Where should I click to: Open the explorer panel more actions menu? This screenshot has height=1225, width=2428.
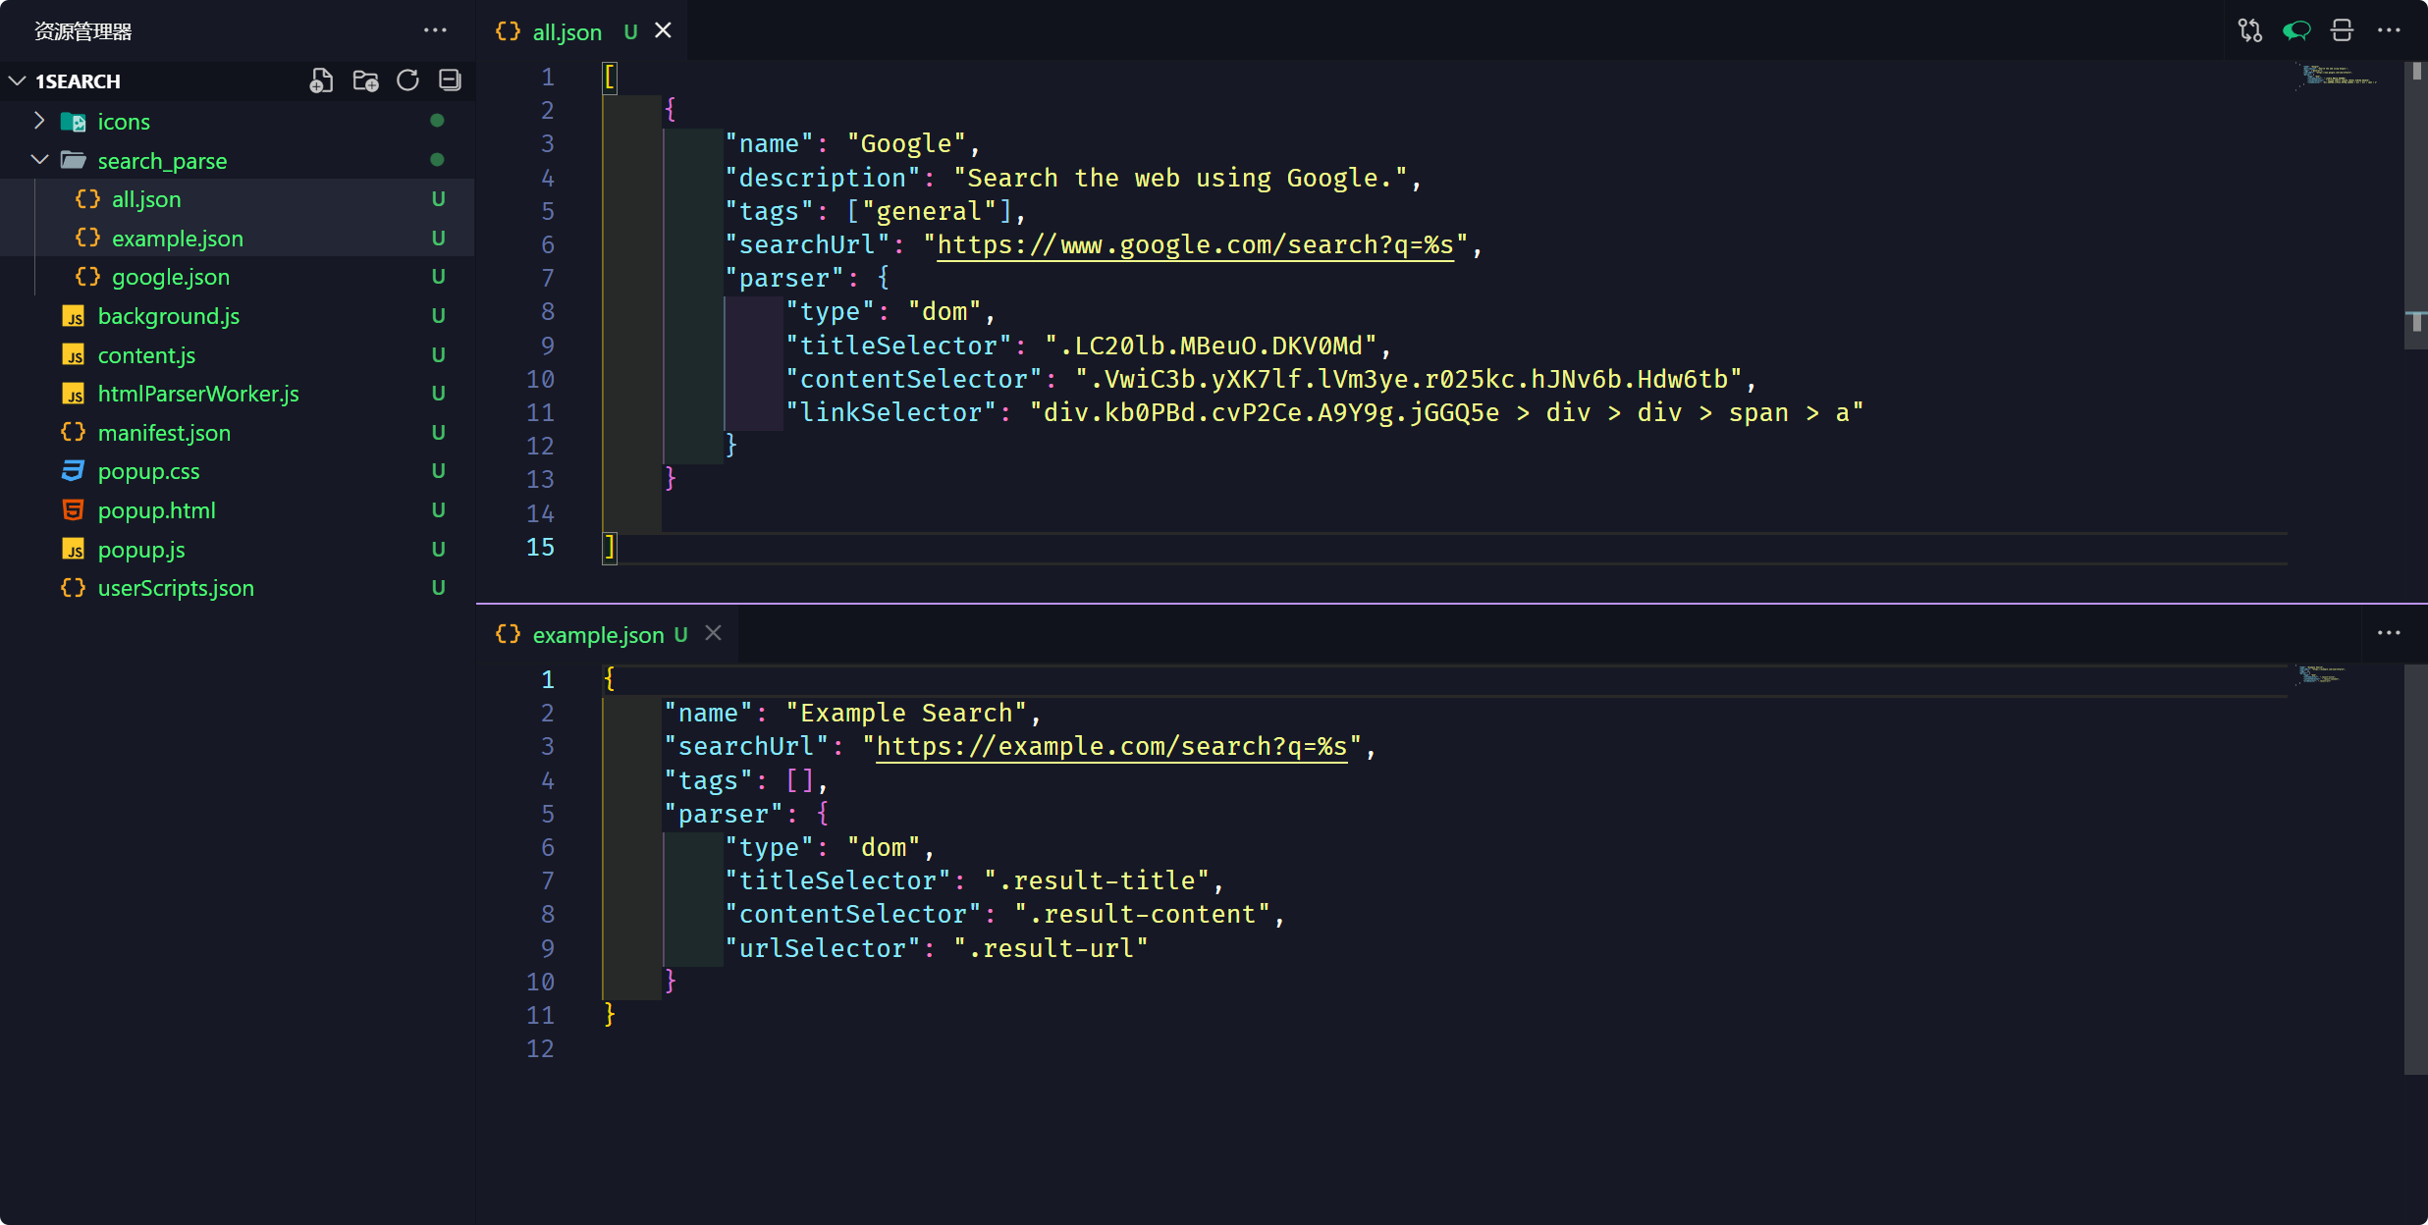[435, 30]
